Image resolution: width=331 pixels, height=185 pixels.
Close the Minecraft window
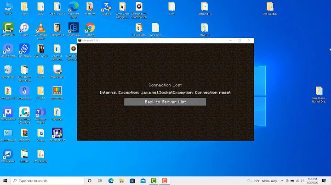point(249,40)
